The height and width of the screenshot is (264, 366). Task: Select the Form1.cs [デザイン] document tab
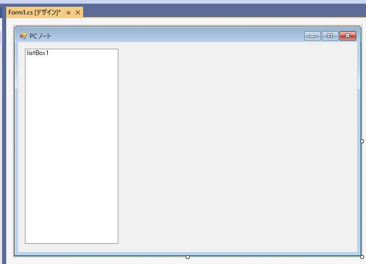coord(34,12)
